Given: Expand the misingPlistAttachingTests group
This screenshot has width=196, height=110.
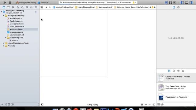Looking at the screenshot, I should (4, 43).
